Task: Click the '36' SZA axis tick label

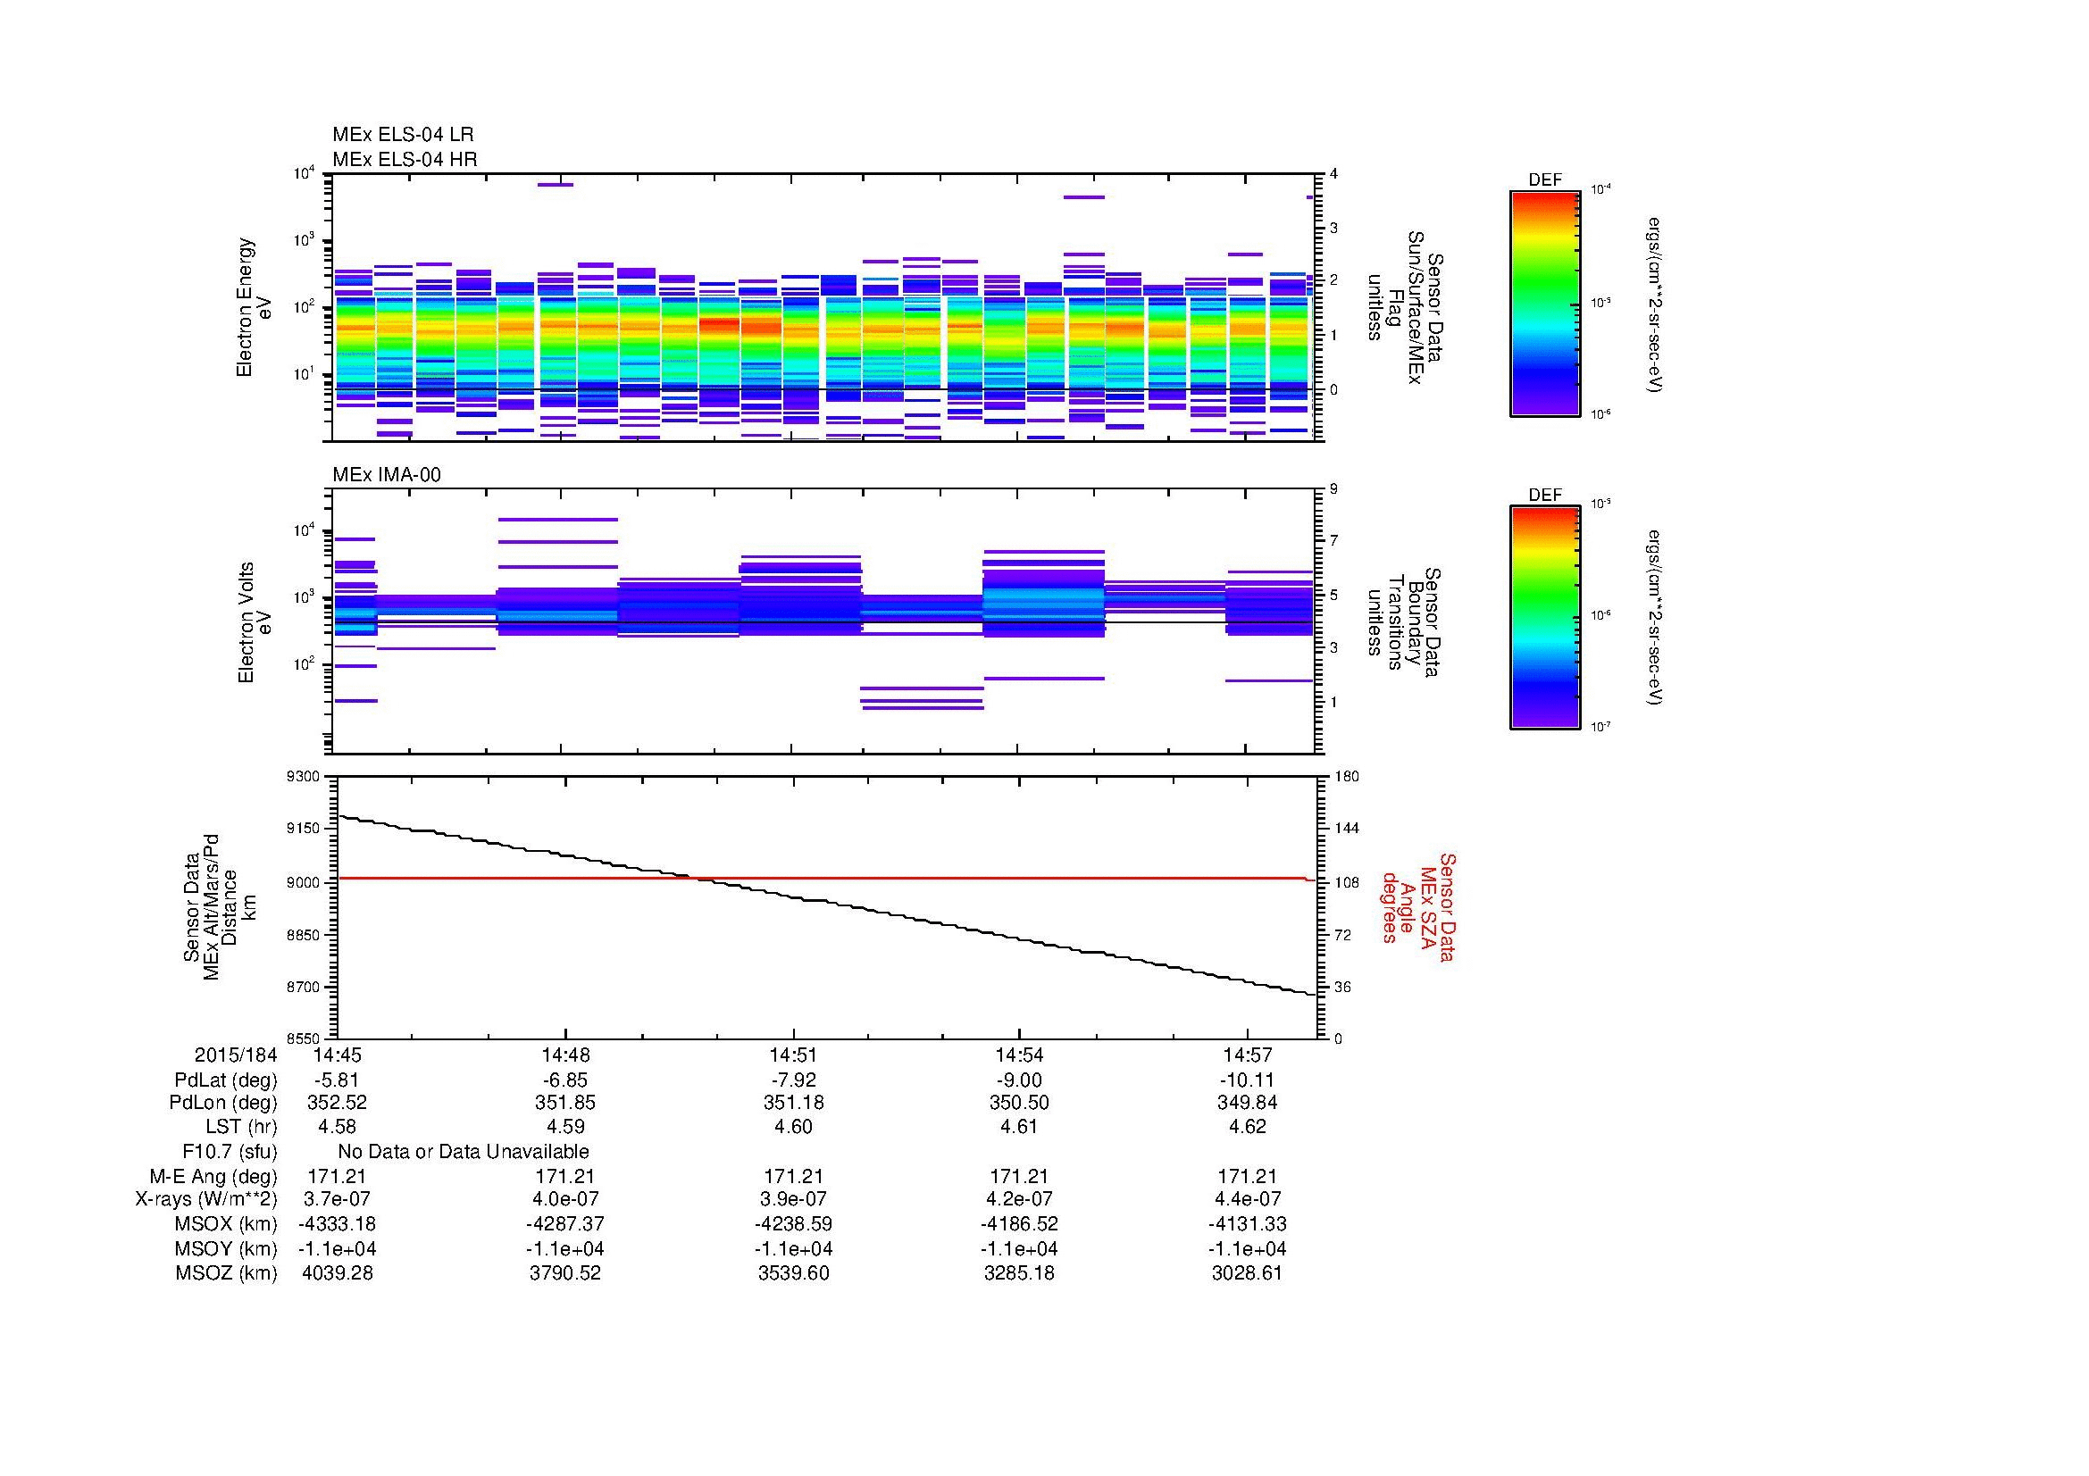Action: click(x=1342, y=987)
